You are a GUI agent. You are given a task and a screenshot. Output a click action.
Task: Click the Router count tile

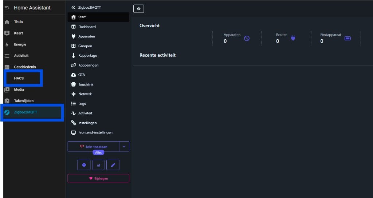pos(286,38)
